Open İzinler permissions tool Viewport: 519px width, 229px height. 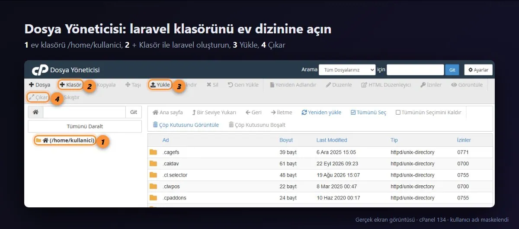coord(431,85)
